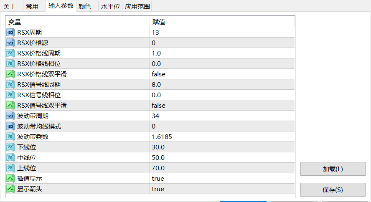Switch to the 应用范围 tab
Screen dimensions: 371x202
[137, 6]
